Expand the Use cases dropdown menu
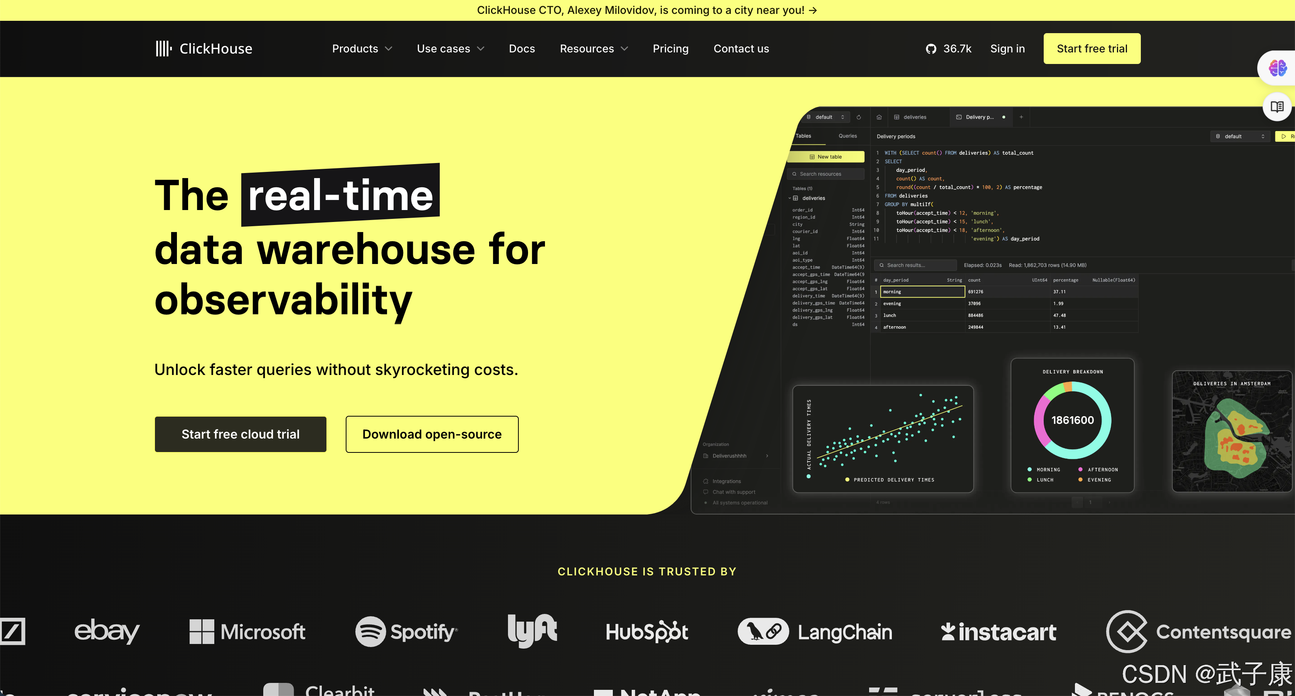Viewport: 1295px width, 696px height. 449,48
